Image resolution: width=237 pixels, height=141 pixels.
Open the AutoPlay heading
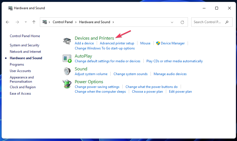coord(83,56)
